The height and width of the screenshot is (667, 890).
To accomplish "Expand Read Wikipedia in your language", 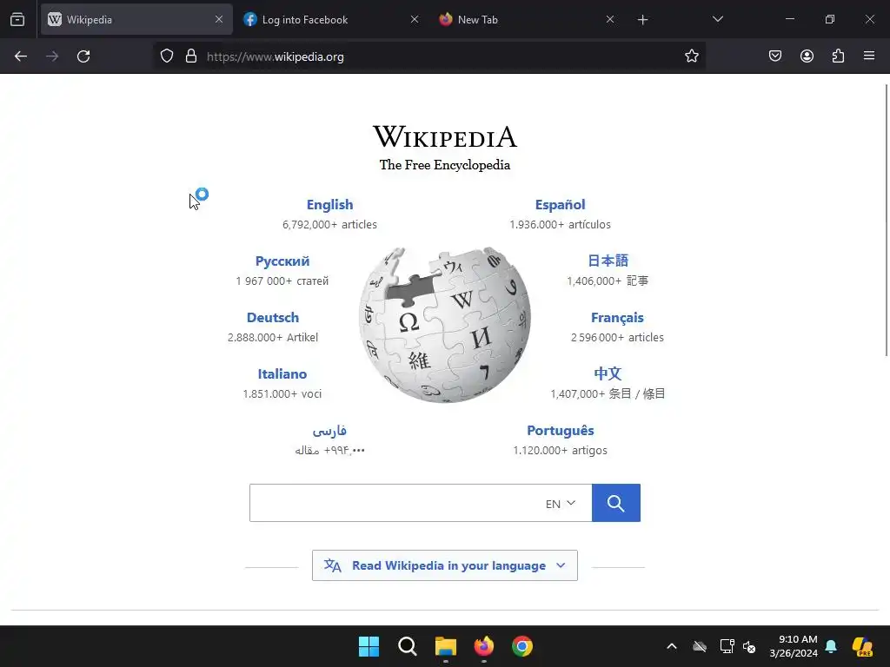I will [445, 565].
